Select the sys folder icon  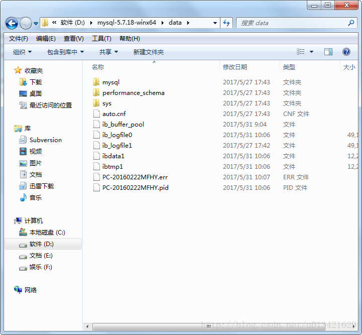point(96,103)
